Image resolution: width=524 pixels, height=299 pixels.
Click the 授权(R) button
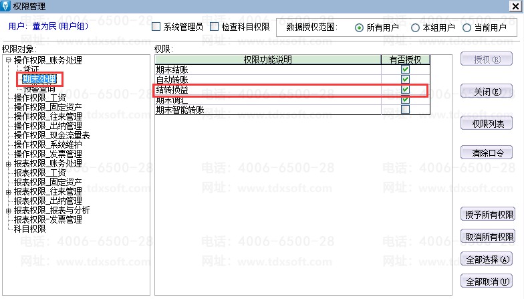pos(487,59)
